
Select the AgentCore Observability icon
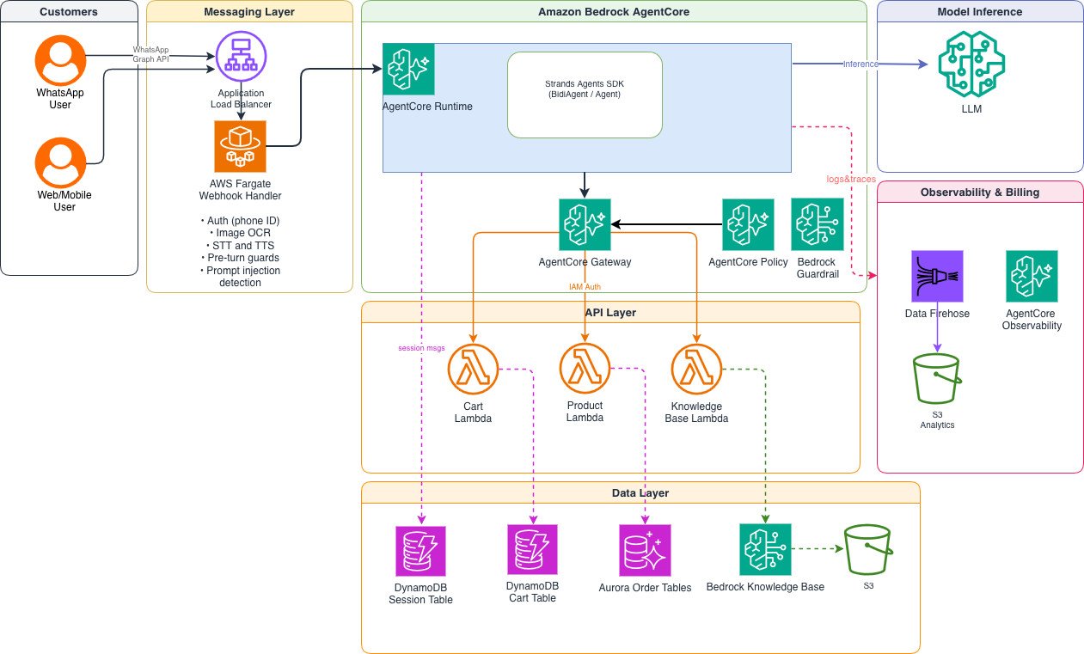click(1032, 276)
